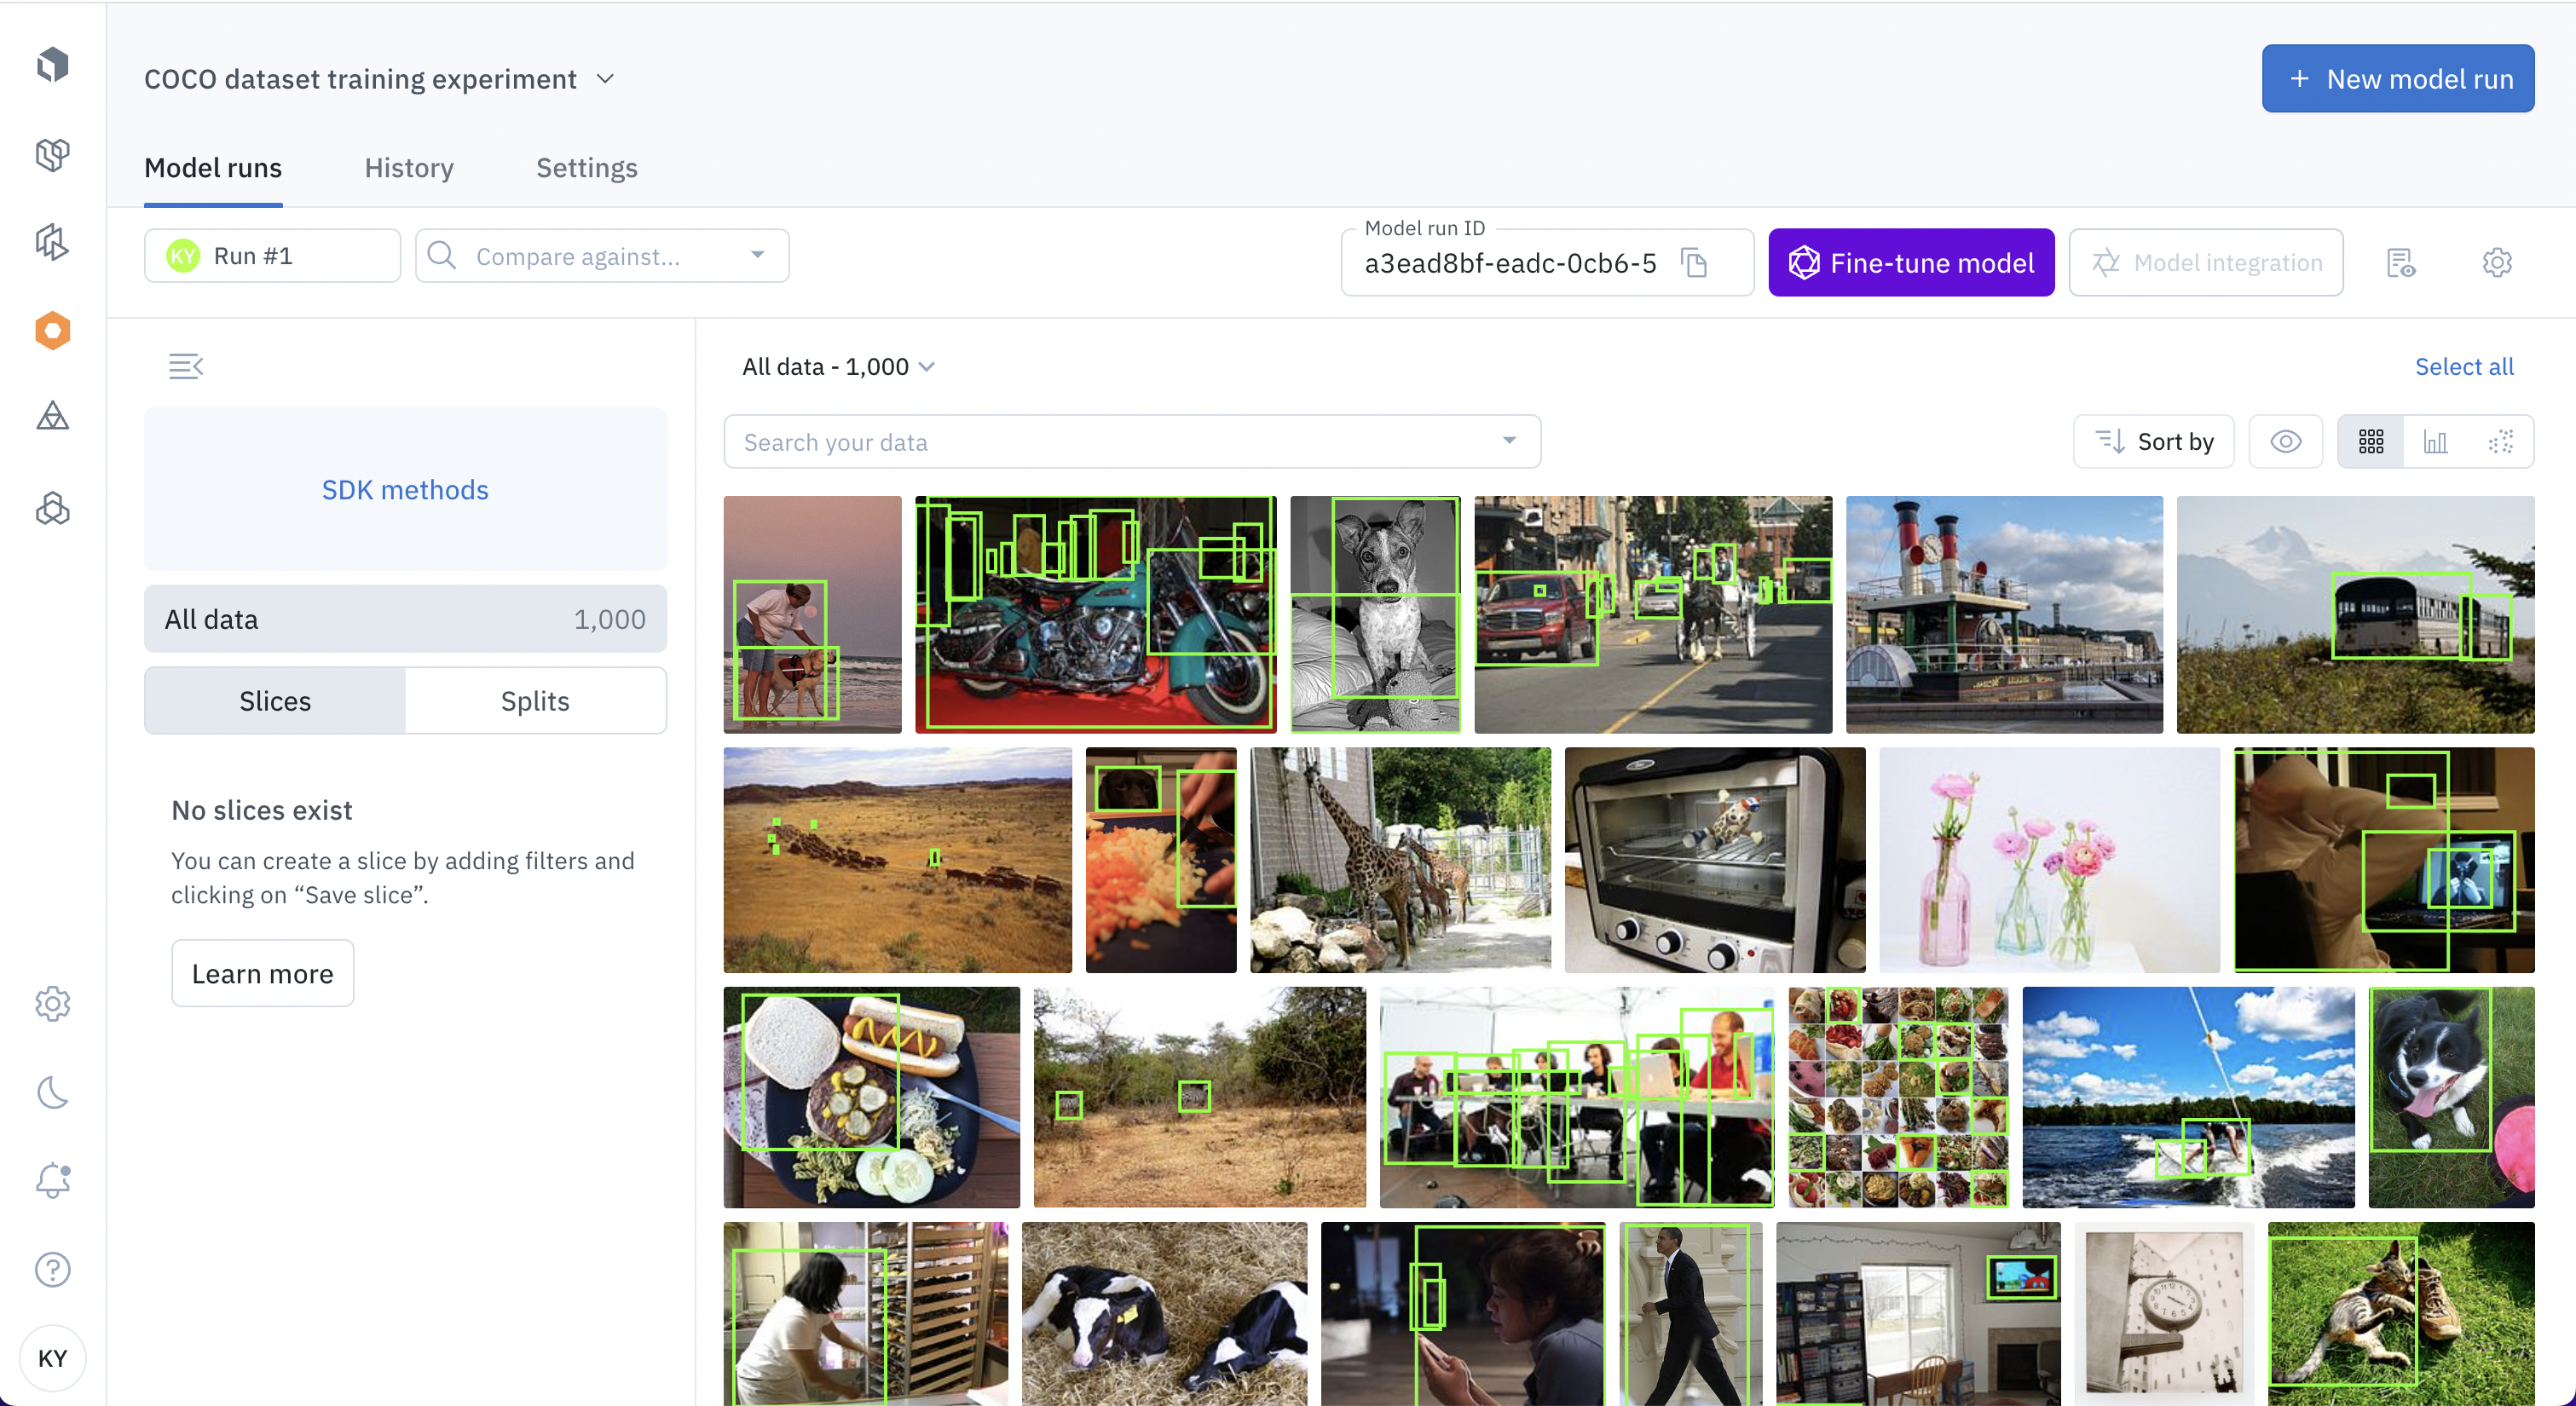This screenshot has height=1406, width=2576.
Task: Click the Learn more button
Action: pyautogui.click(x=262, y=973)
